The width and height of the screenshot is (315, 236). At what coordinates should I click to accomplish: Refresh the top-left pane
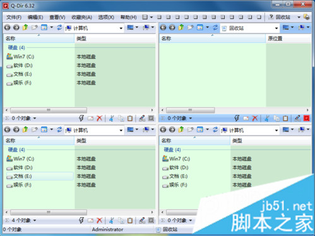pos(59,27)
